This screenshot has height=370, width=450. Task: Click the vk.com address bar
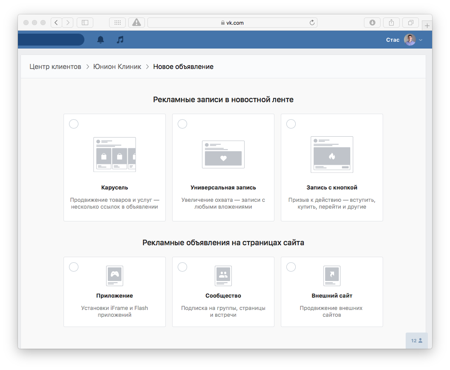tap(233, 23)
